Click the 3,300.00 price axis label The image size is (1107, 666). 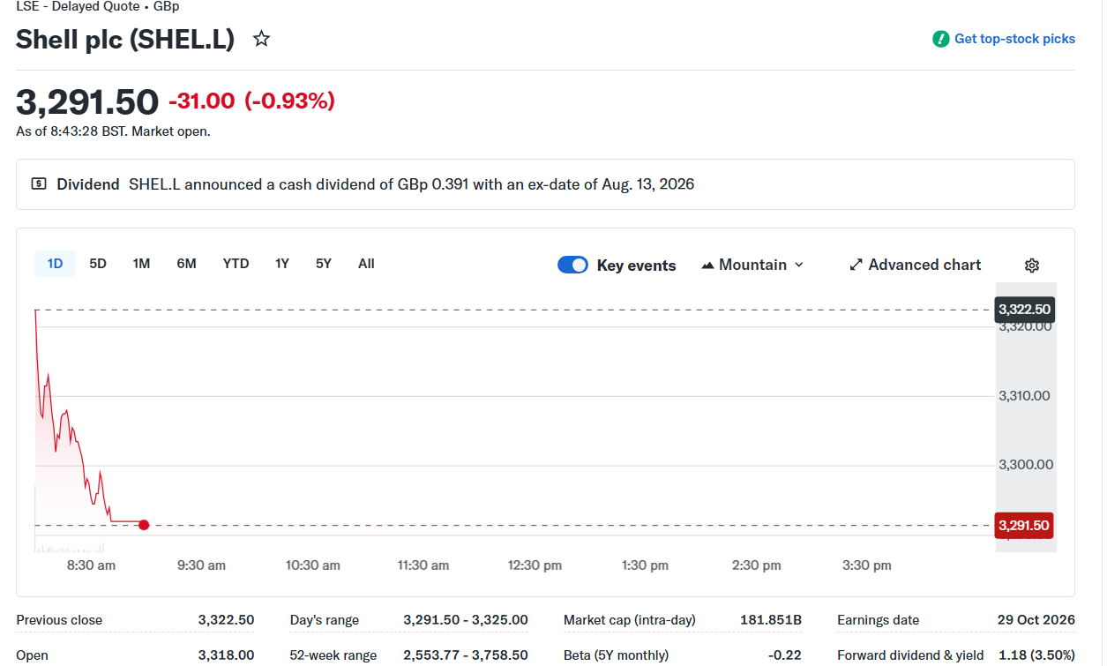(1026, 464)
